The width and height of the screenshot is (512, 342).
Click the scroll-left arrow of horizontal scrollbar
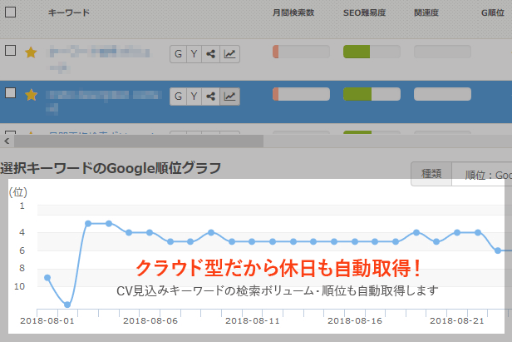click(7, 141)
